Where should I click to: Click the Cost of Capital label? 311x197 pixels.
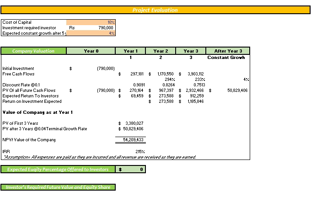click(x=17, y=22)
